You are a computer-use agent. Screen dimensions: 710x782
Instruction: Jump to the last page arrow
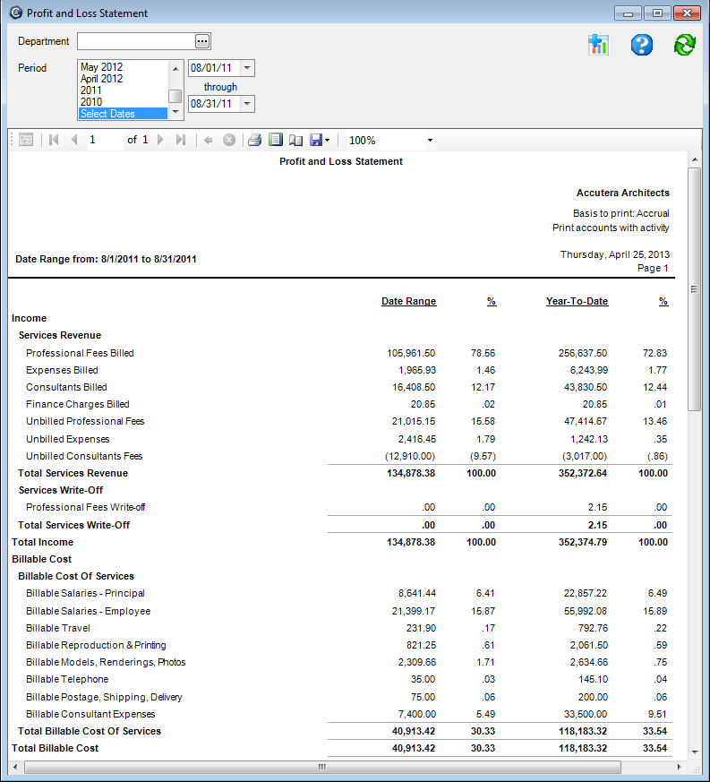(181, 140)
